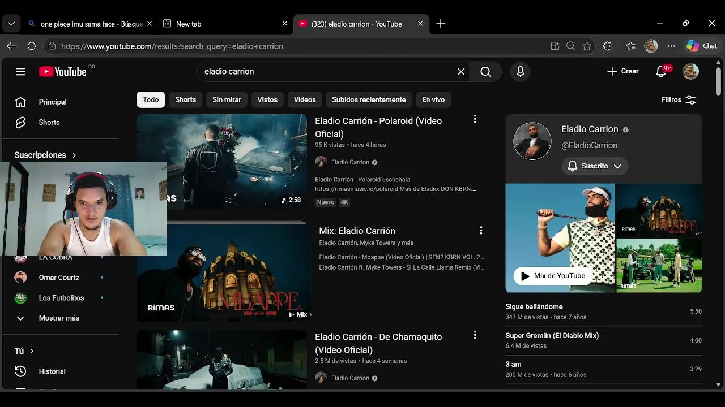This screenshot has height=407, width=725.
Task: Open the browser profile avatar
Action: click(x=651, y=46)
